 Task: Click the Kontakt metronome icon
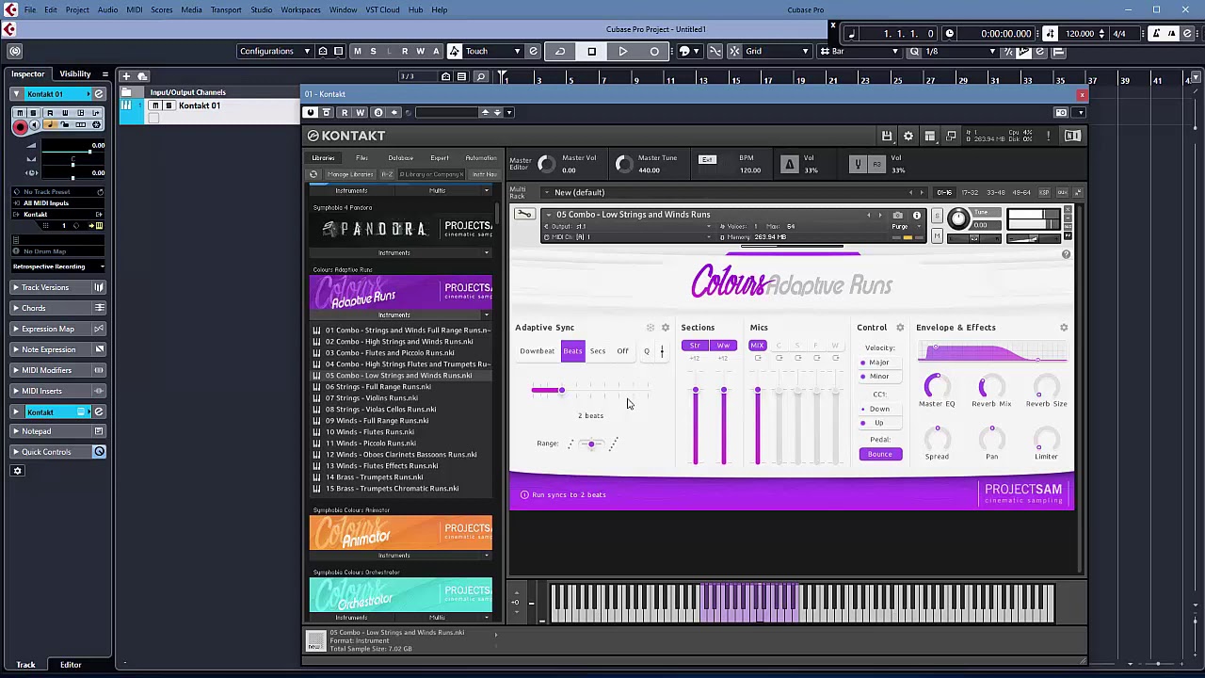pos(789,164)
